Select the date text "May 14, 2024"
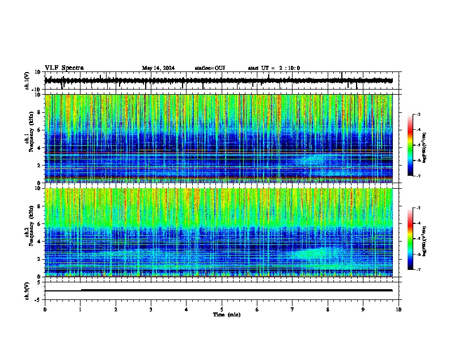This screenshot has height=347, width=449. point(158,68)
